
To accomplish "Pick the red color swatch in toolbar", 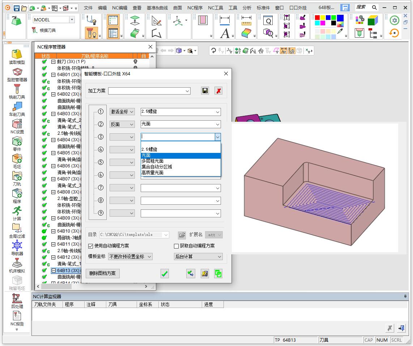I will [x=317, y=17].
